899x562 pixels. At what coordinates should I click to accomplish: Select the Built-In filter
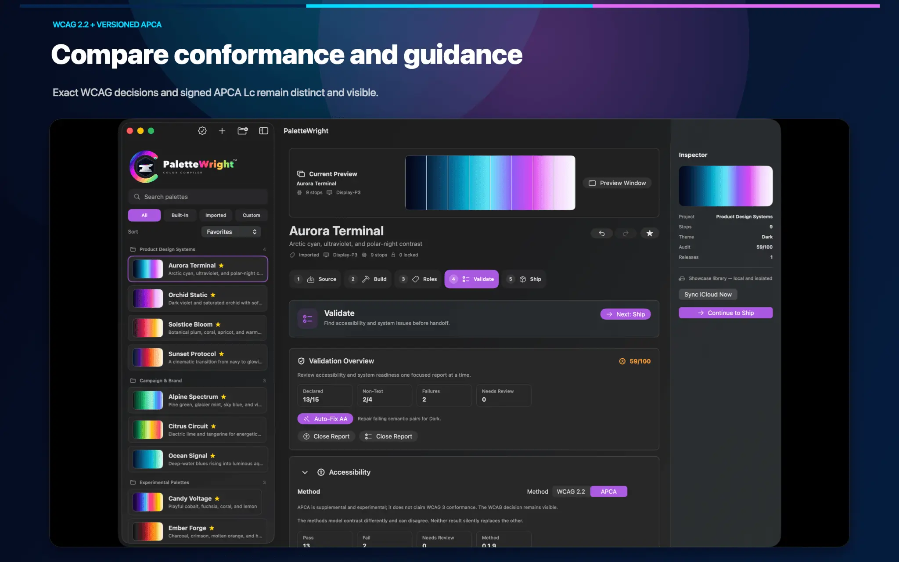[x=180, y=215]
